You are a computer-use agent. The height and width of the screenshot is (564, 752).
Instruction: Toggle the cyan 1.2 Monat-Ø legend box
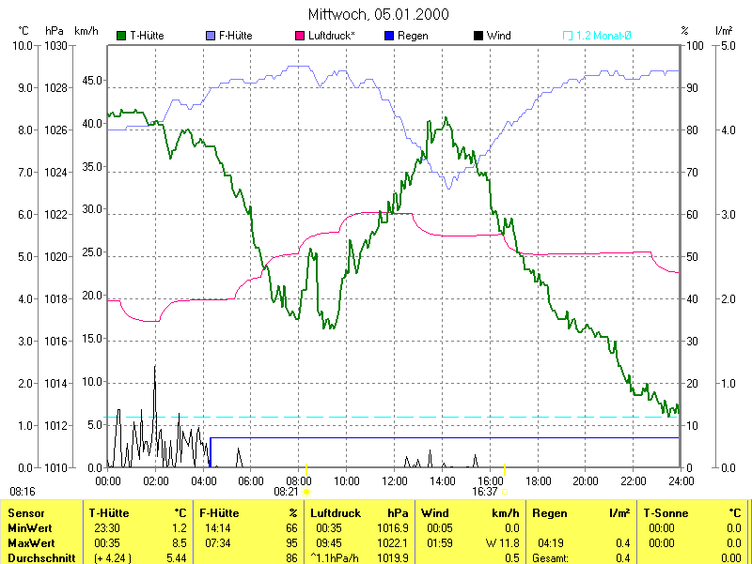(568, 36)
